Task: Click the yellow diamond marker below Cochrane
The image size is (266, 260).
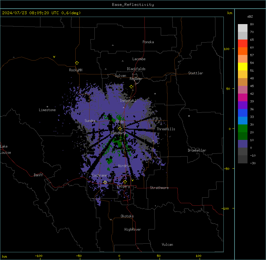Action: tap(105, 182)
